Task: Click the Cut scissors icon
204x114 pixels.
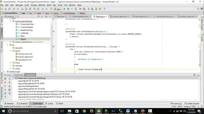Action: pos(22,9)
